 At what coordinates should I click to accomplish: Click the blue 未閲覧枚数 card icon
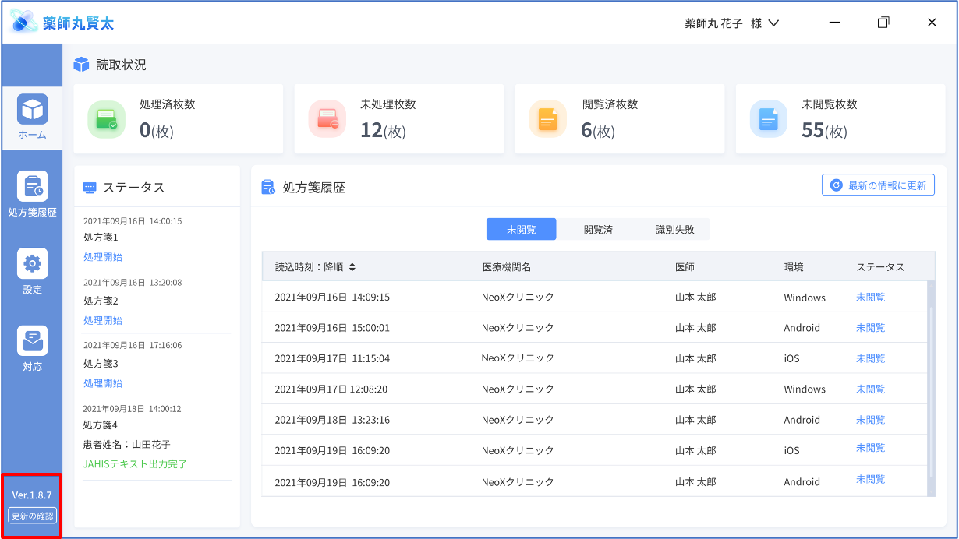[768, 119]
